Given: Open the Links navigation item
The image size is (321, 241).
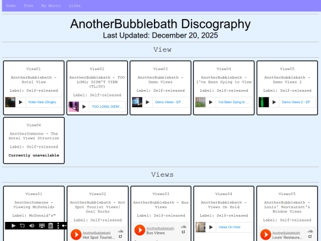Looking at the screenshot, I should pyautogui.click(x=74, y=6).
